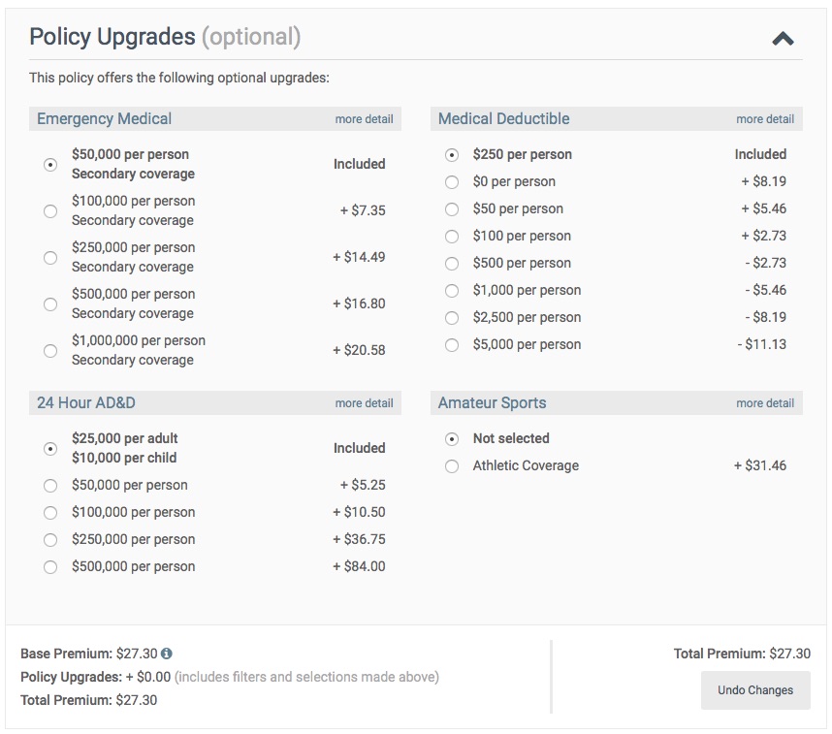
Task: Select $500 per person deductible
Action: pos(452,264)
